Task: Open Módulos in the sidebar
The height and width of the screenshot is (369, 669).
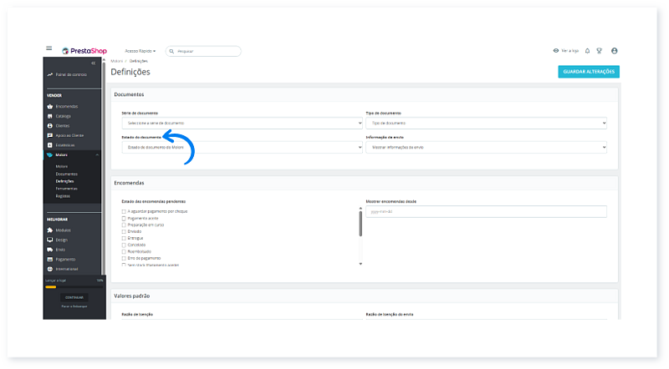Action: [x=64, y=230]
